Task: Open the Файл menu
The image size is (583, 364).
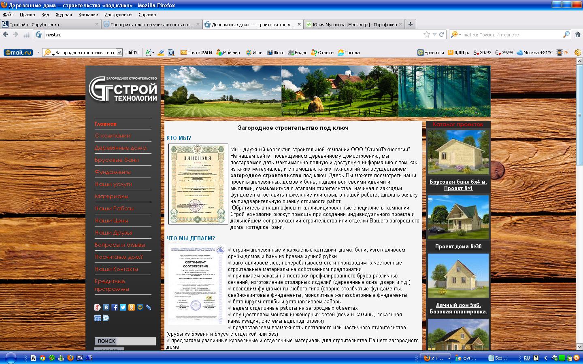Action: tap(8, 15)
